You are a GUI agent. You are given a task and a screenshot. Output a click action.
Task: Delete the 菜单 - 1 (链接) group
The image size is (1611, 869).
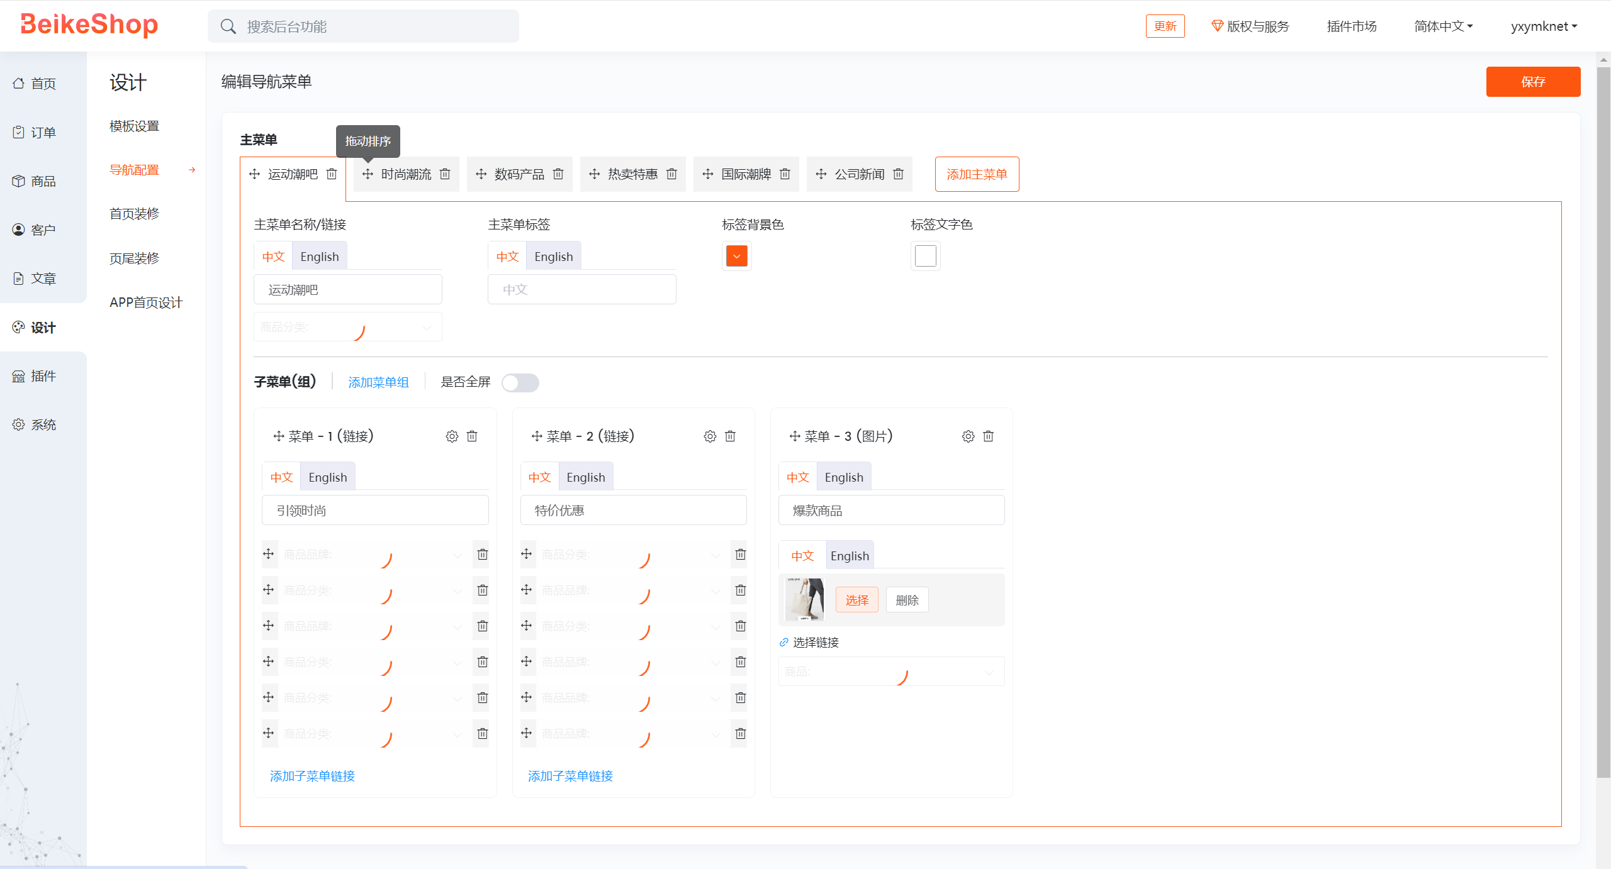[472, 436]
